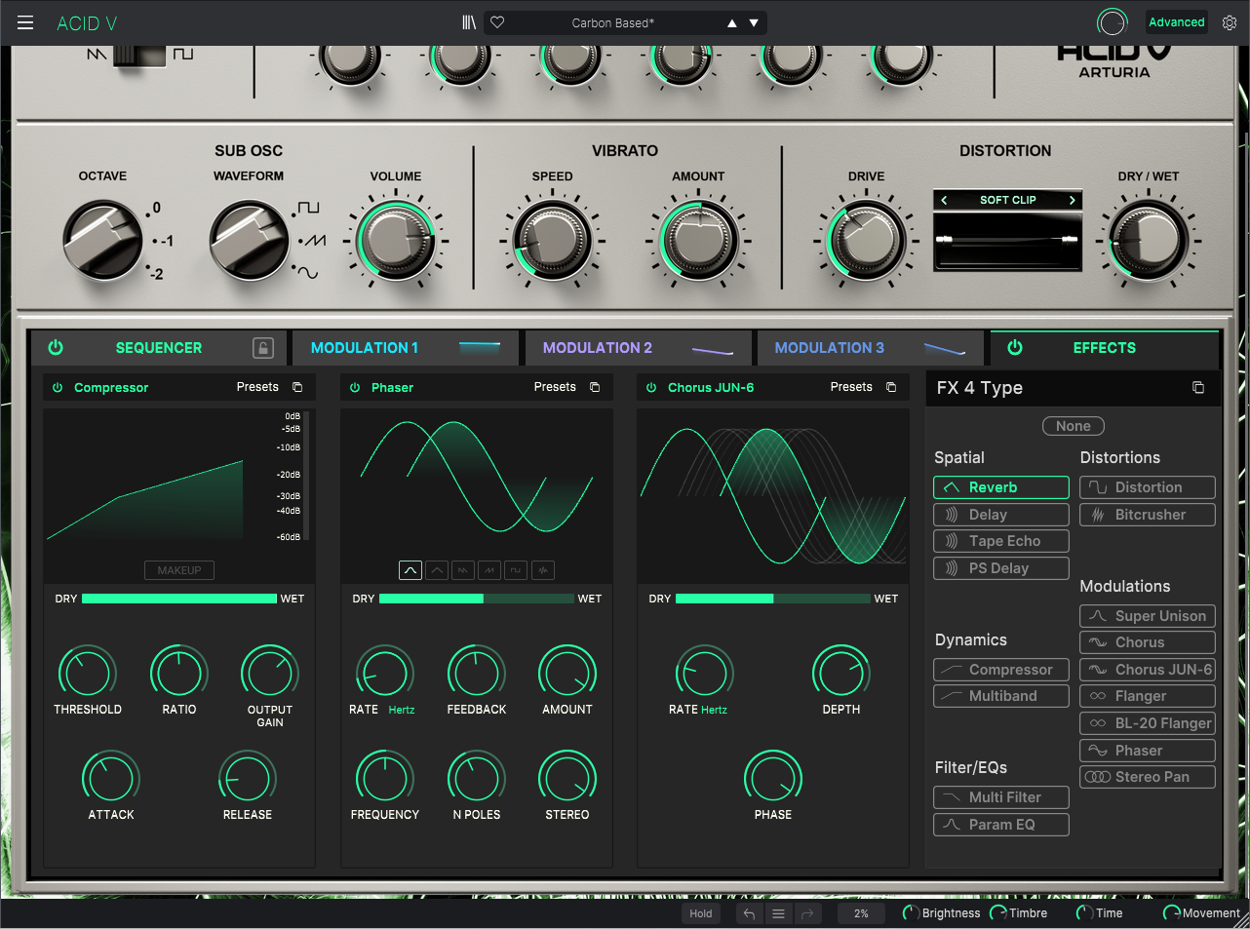Select the triangle LFO shape in Phaser
The height and width of the screenshot is (929, 1250).
pyautogui.click(x=437, y=570)
